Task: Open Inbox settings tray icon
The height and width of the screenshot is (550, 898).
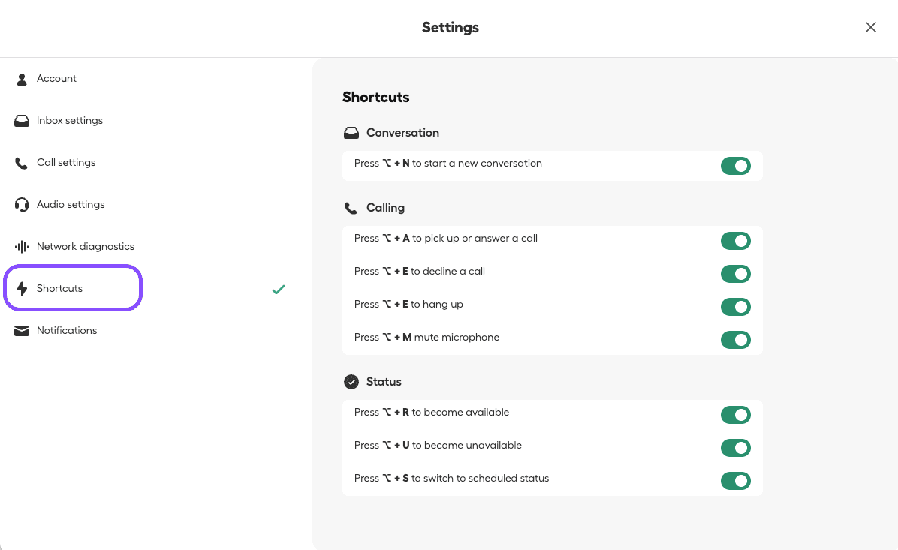Action: (x=22, y=121)
